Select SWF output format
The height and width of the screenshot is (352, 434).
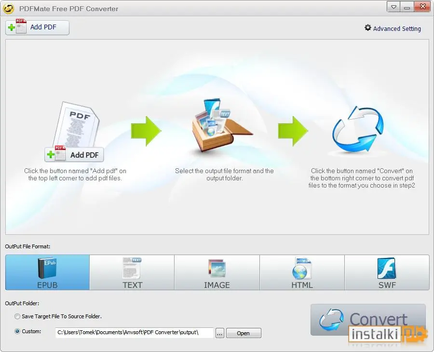click(x=387, y=272)
